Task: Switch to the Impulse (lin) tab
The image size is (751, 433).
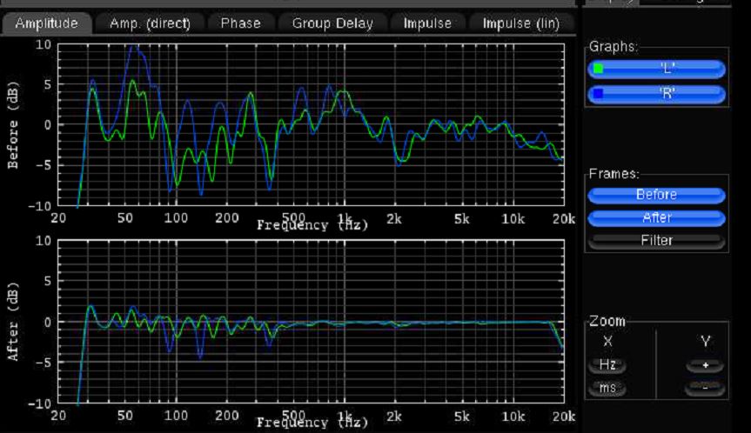Action: [x=520, y=23]
